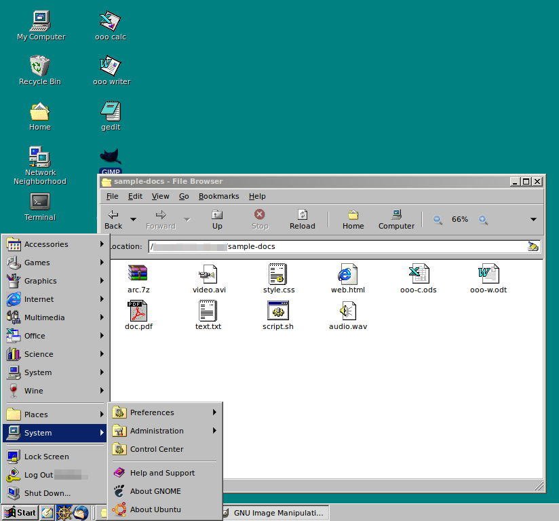
Task: Click Log Out in start menu
Action: [x=55, y=475]
